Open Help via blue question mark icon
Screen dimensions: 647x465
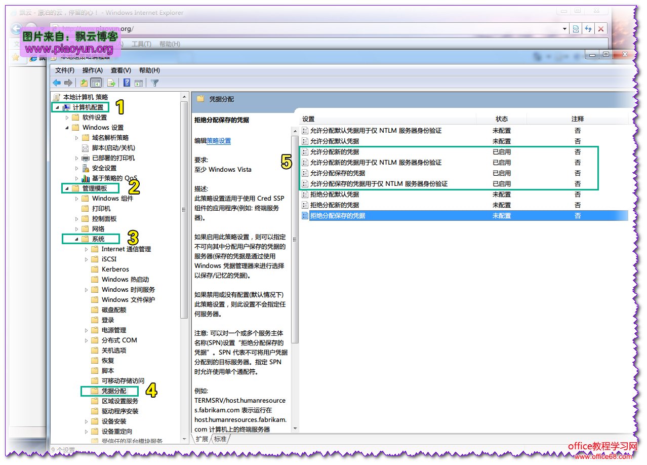point(127,83)
